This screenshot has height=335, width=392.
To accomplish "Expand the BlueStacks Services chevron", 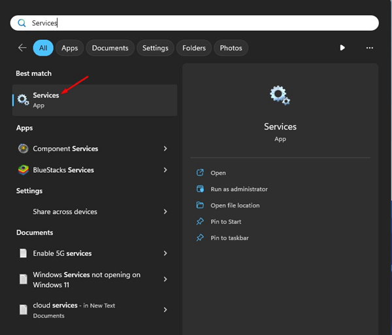I will [165, 169].
